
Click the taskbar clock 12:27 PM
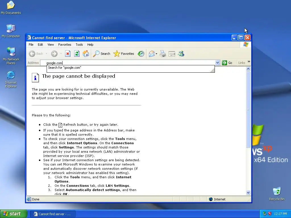coord(280,214)
